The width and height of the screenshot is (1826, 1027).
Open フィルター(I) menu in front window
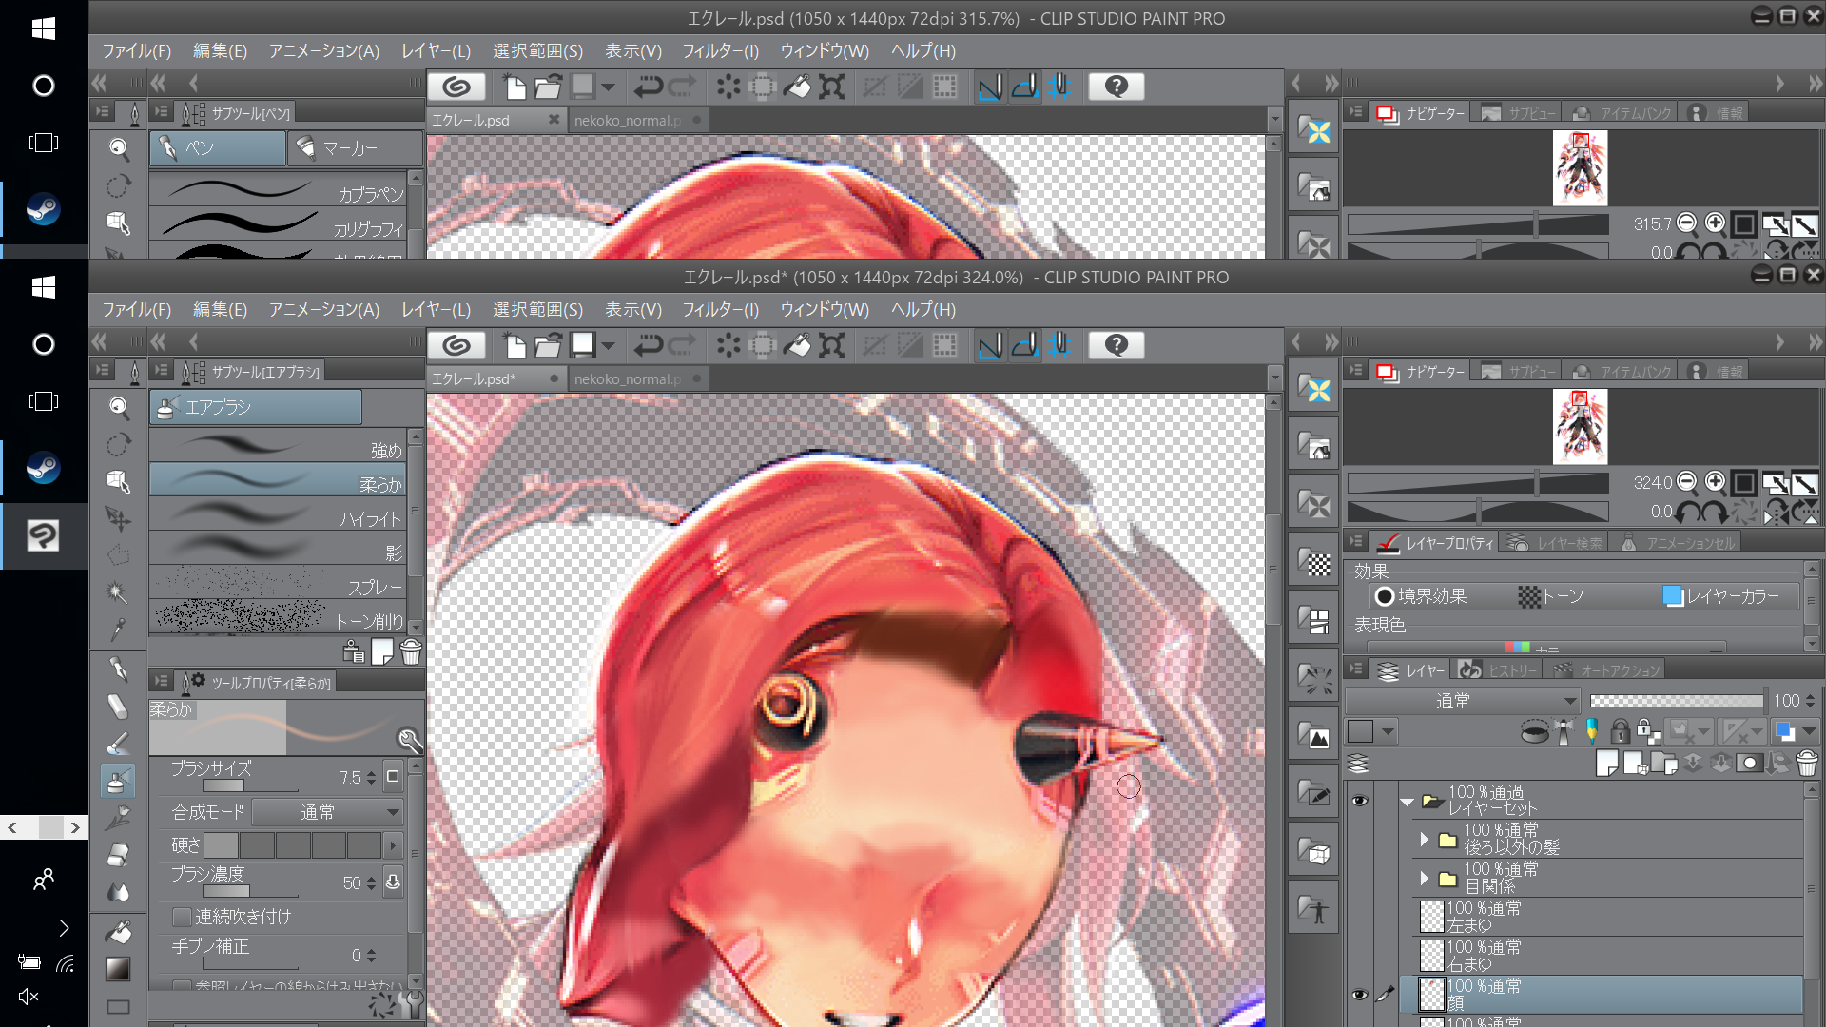tap(720, 310)
